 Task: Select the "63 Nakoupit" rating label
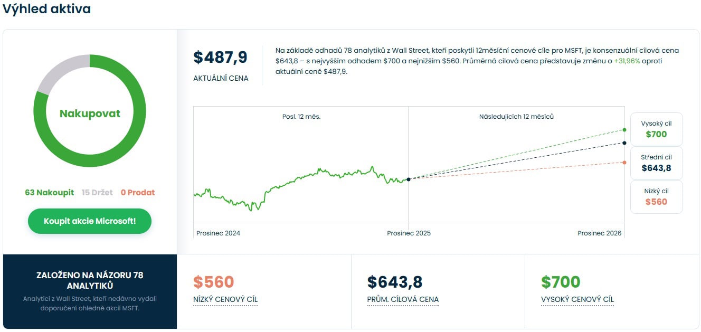(x=49, y=193)
